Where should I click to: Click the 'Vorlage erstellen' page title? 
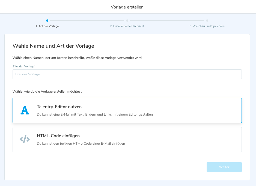click(127, 7)
